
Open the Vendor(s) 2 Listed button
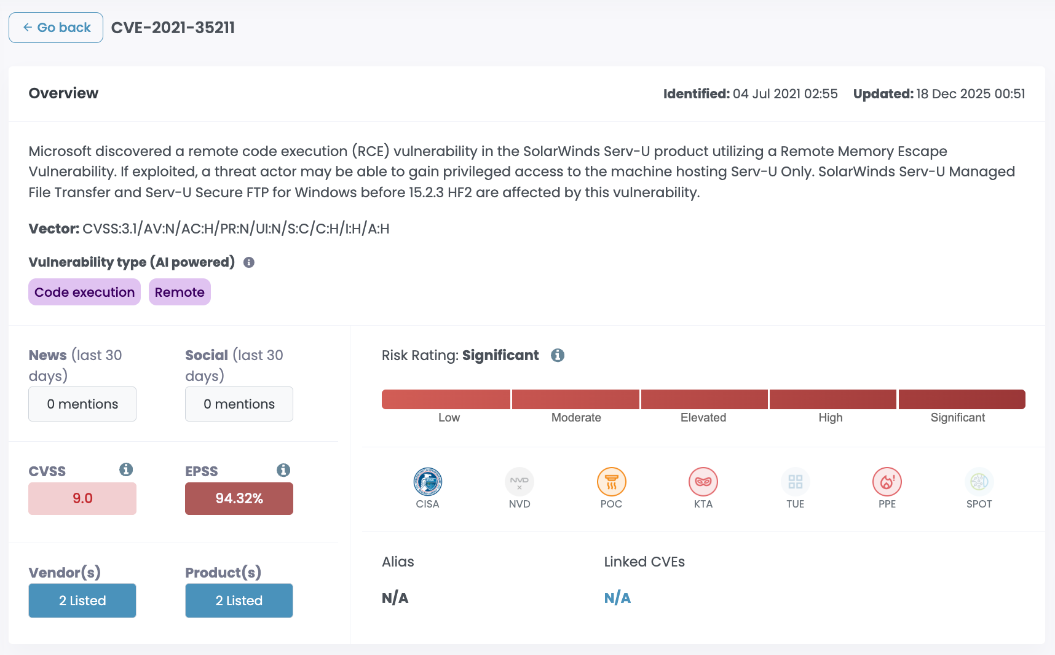(x=82, y=600)
